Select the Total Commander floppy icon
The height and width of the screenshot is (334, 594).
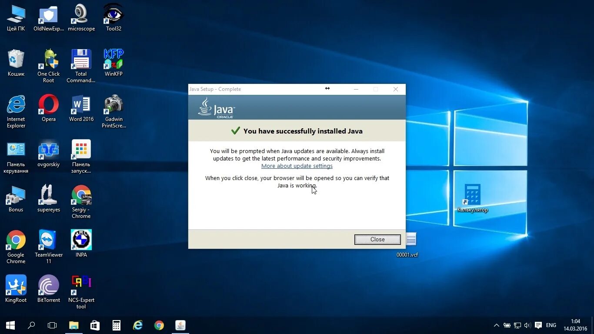tap(81, 66)
